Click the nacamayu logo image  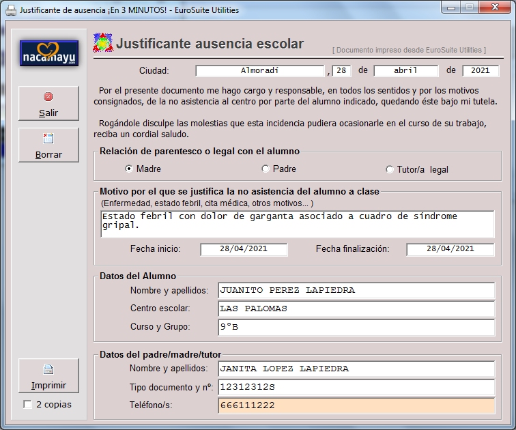[x=48, y=53]
